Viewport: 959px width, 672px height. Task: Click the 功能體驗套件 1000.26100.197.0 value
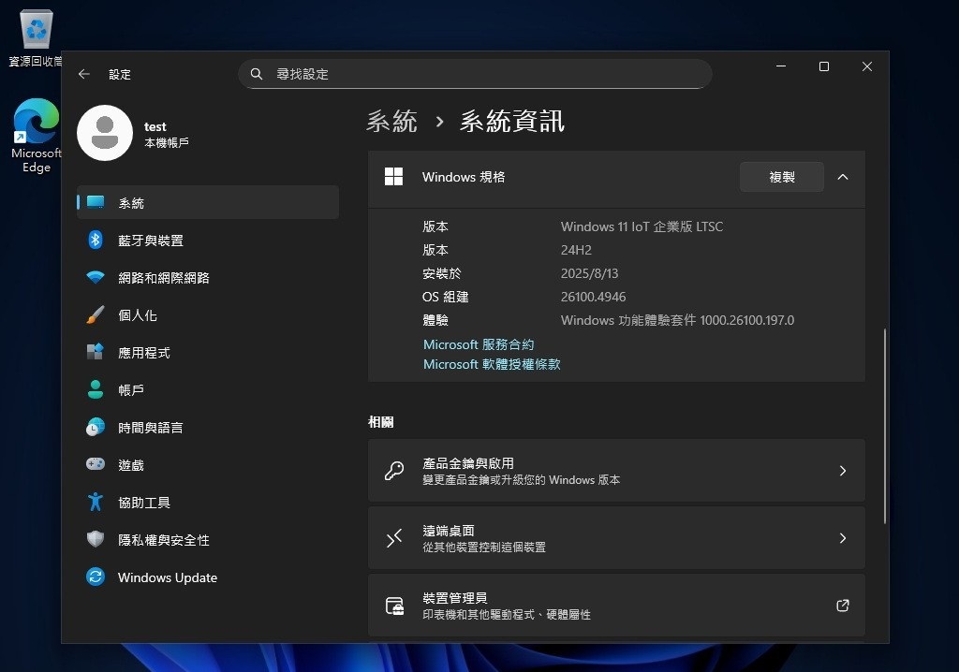(677, 320)
